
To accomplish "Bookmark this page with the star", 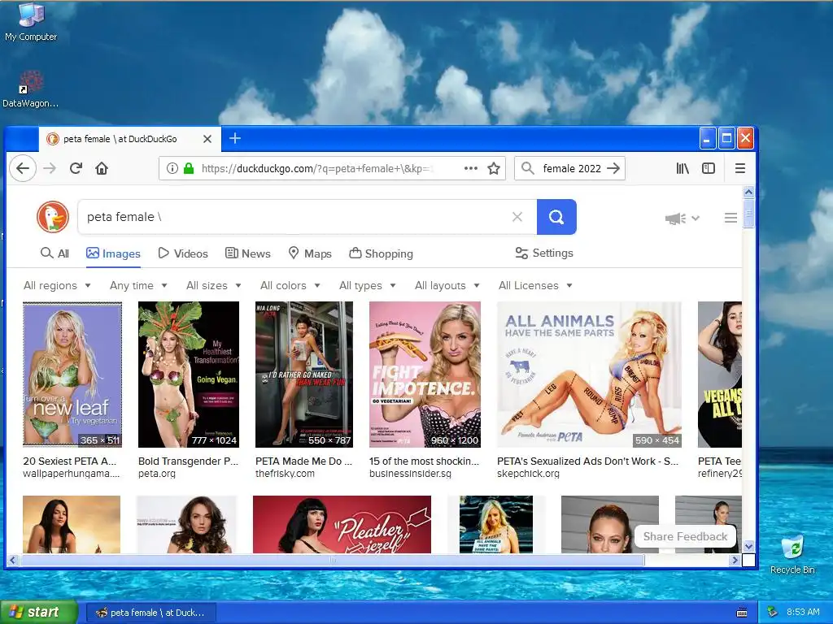I will [x=494, y=169].
